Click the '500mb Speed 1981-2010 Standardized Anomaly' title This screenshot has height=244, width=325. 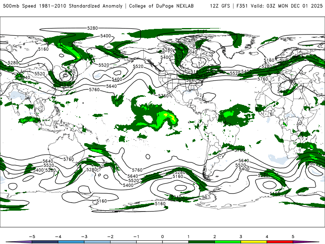[63, 6]
